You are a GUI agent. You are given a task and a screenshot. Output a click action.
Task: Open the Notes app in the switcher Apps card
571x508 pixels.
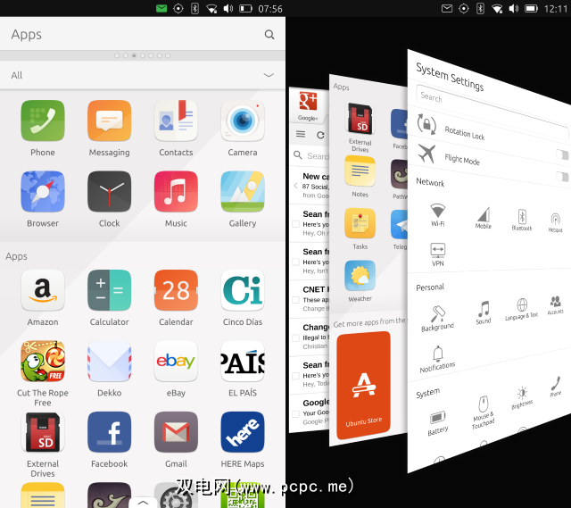point(360,171)
